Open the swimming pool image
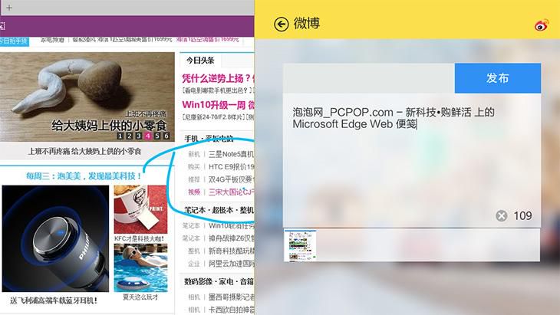560x315 pixels. point(140,268)
